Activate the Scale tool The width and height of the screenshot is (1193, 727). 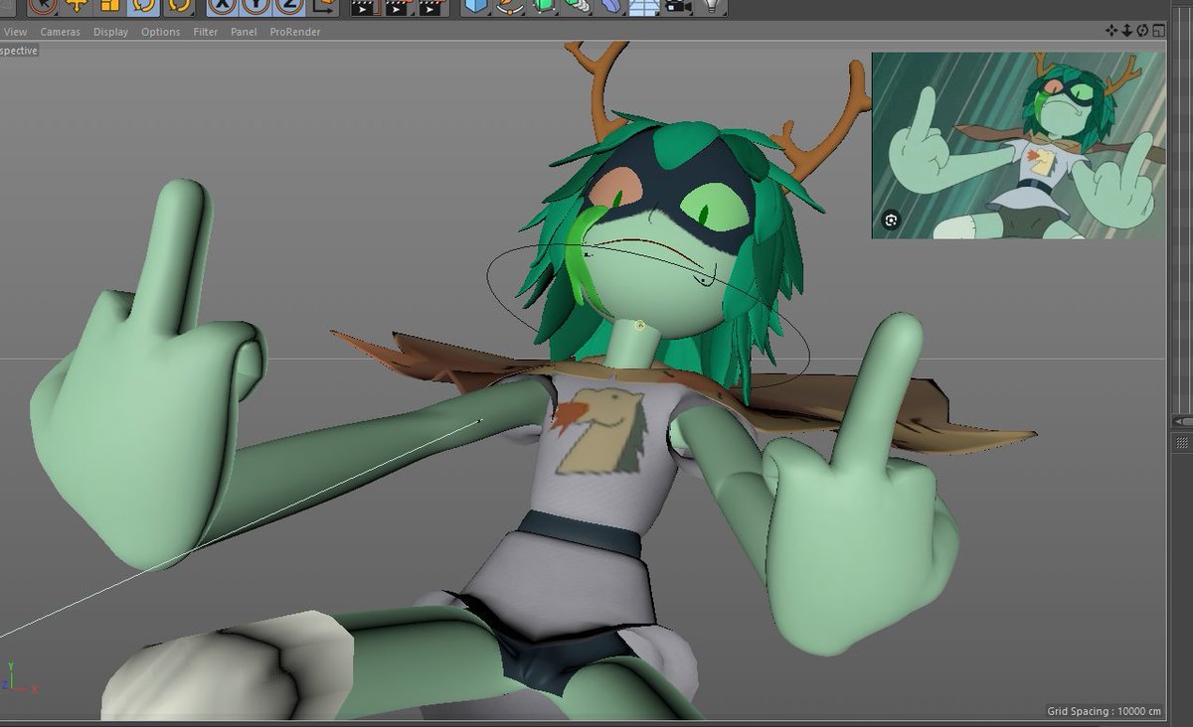click(110, 5)
